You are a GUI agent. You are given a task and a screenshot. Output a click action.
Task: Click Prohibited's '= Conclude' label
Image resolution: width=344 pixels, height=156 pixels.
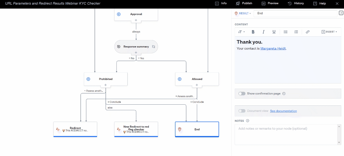[114, 102]
